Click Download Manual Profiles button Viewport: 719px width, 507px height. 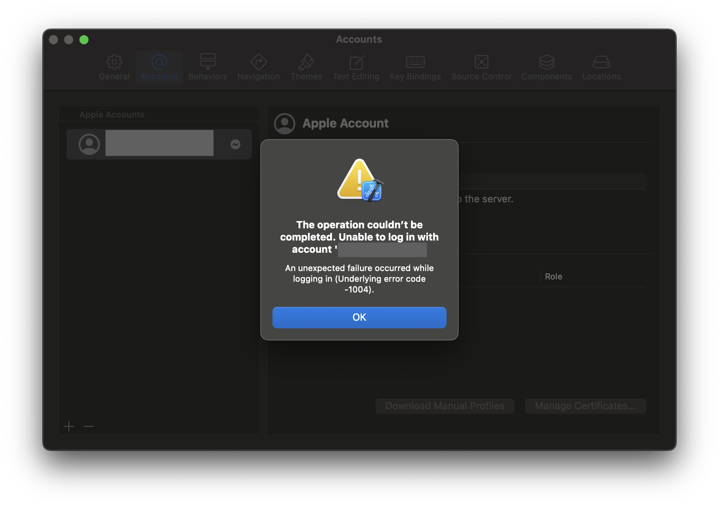point(445,406)
